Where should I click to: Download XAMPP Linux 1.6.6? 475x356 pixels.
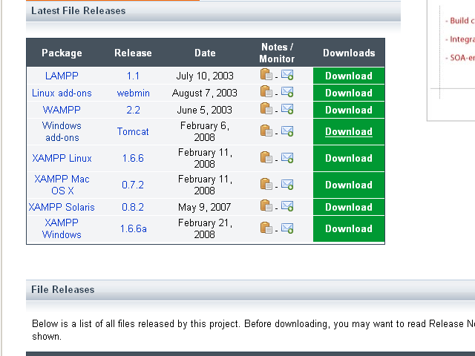[349, 158]
